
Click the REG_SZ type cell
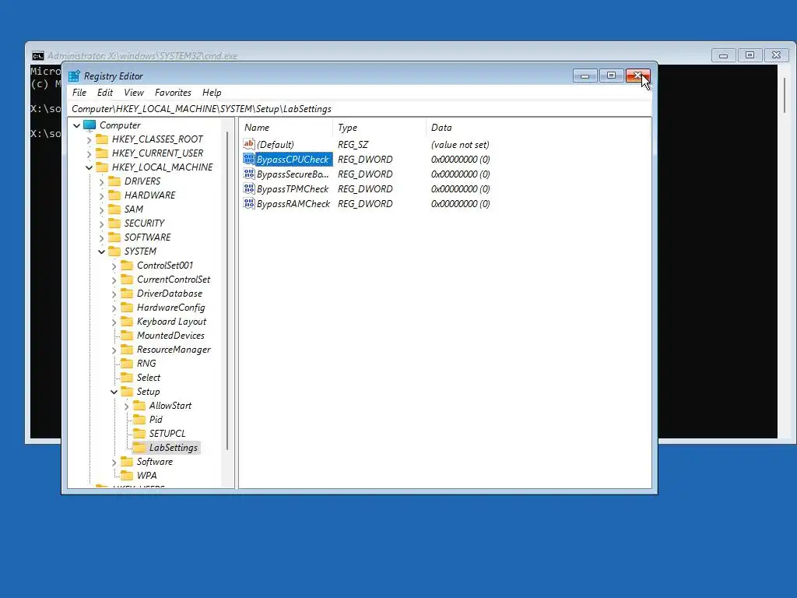(353, 144)
